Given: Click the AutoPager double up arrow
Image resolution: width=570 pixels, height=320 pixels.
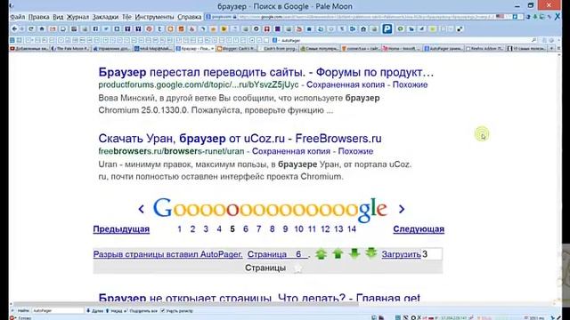Looking at the screenshot, I should 321,254.
